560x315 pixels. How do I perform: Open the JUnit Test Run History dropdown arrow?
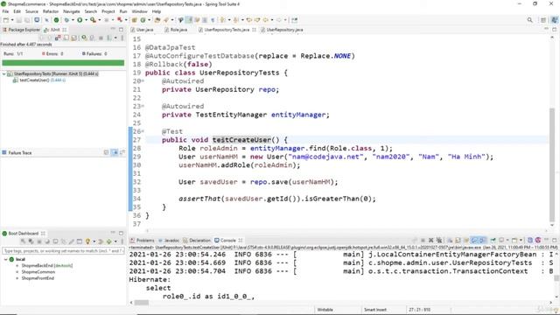(x=115, y=38)
